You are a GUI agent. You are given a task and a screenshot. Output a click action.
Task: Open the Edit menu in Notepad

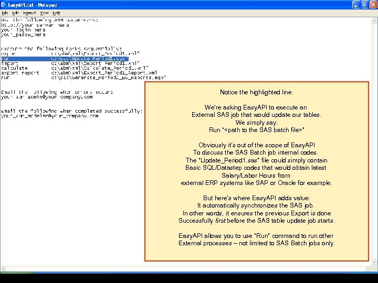(15, 13)
